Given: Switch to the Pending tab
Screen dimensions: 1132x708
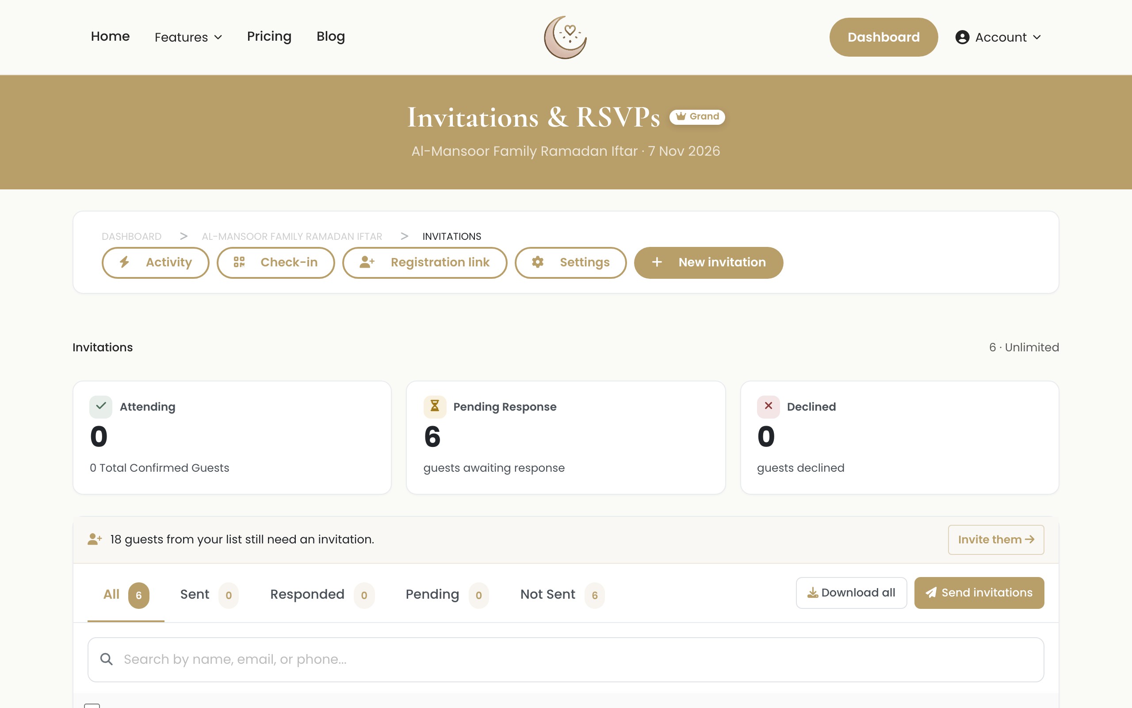Looking at the screenshot, I should pos(447,595).
